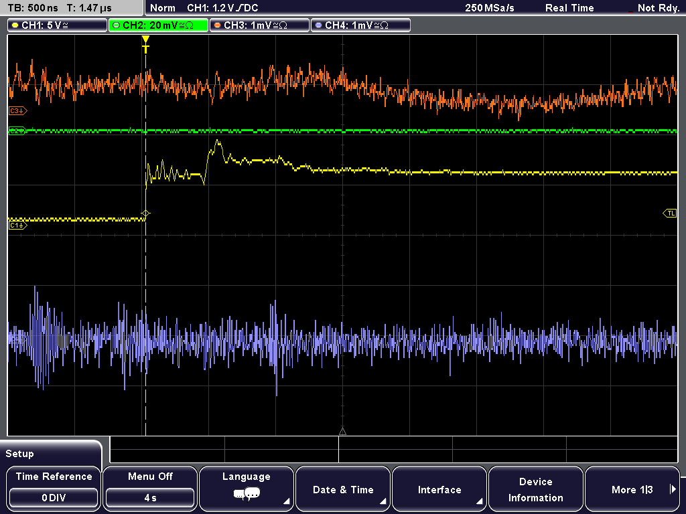Click the speech bubble language icon
The image size is (686, 514).
247,495
